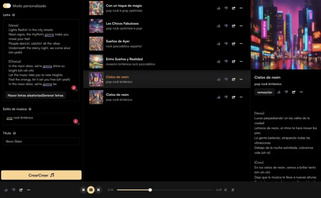The height and width of the screenshot is (198, 321).
Task: Toggle shuffle in the player bar
Action: click(x=225, y=190)
